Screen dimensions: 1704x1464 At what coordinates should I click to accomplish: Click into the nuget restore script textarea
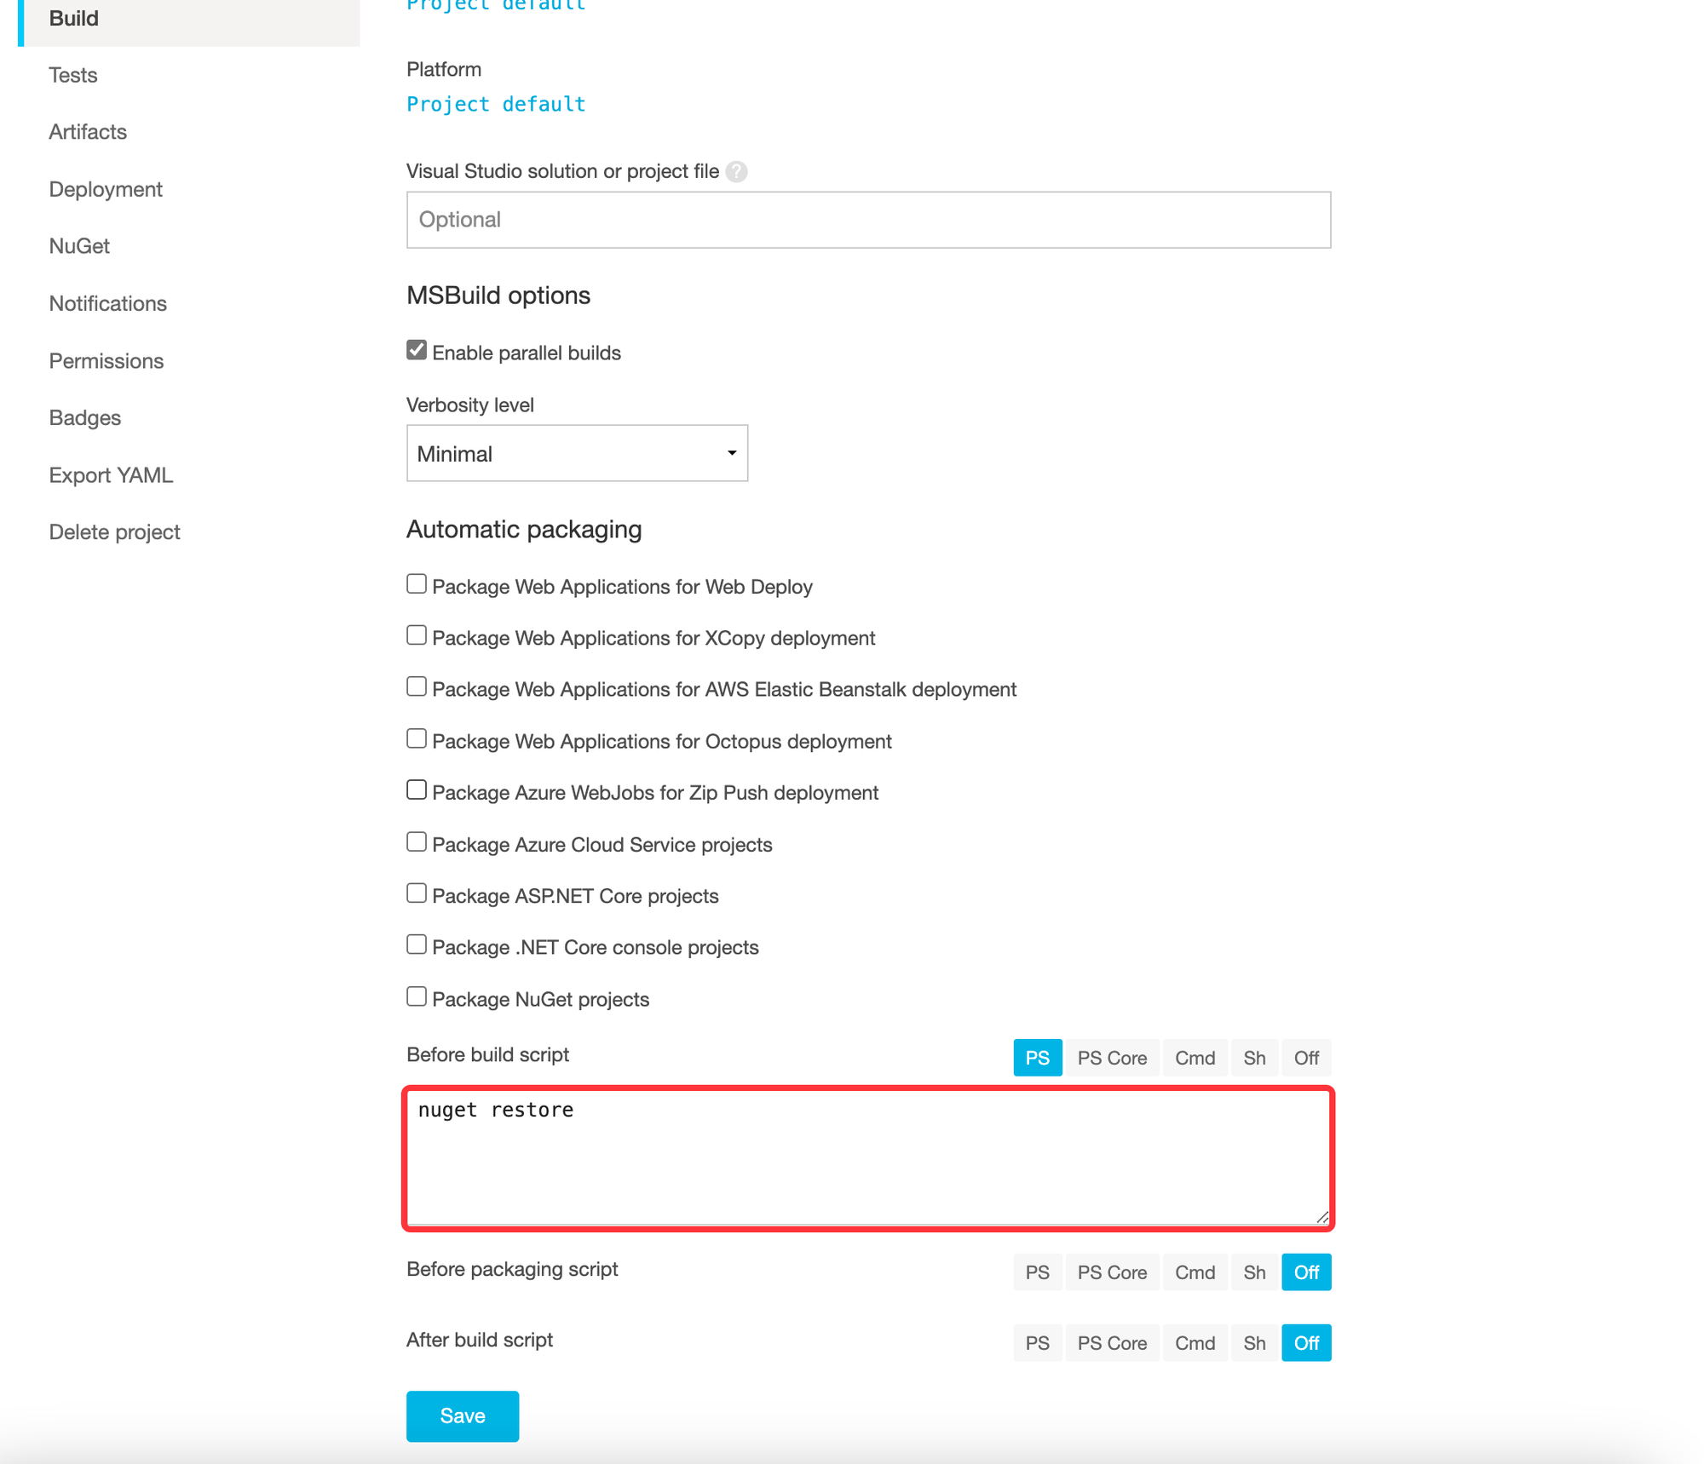866,1158
